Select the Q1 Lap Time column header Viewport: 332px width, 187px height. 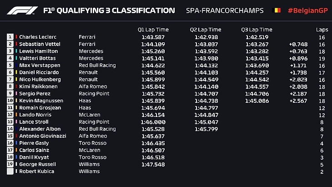(x=153, y=30)
